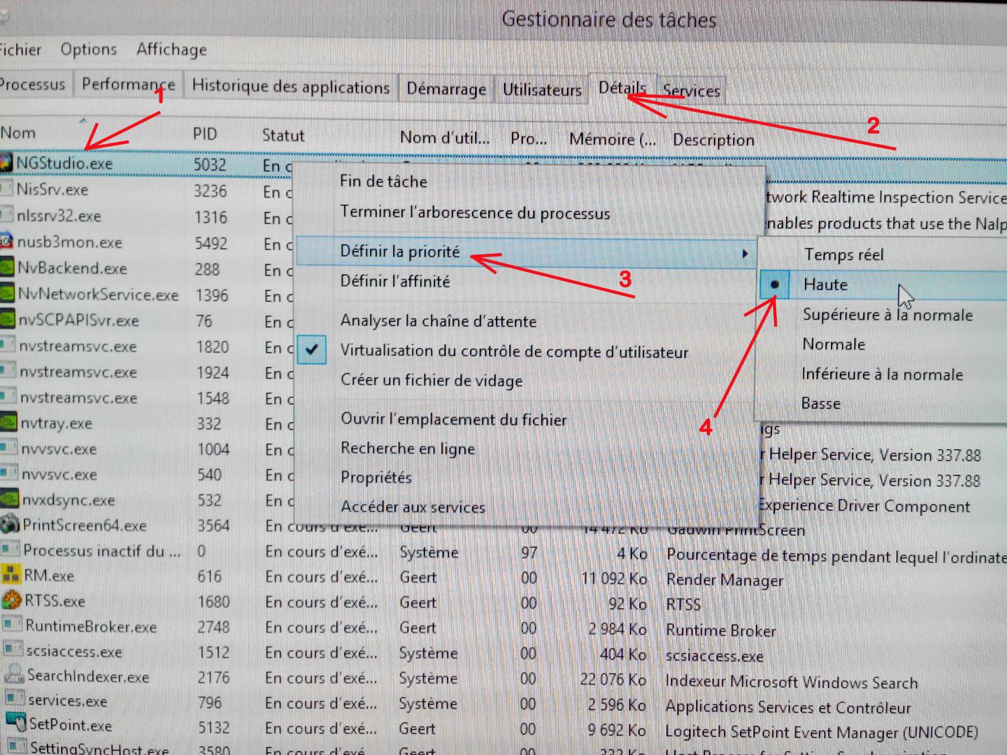Image resolution: width=1007 pixels, height=755 pixels.
Task: Choose Fin de tâche in context menu
Action: pyautogui.click(x=383, y=182)
